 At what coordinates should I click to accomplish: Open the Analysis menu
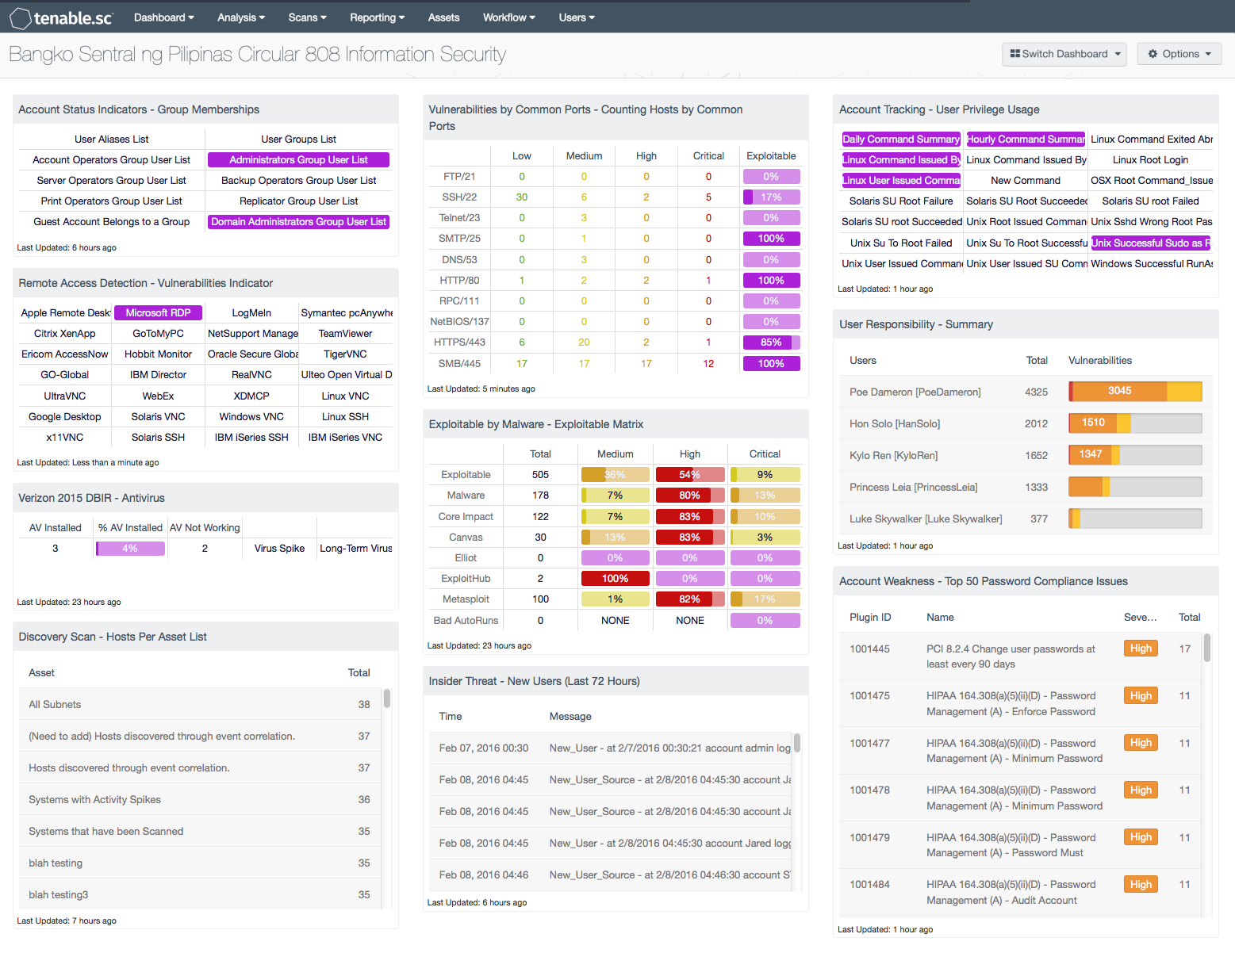click(241, 17)
